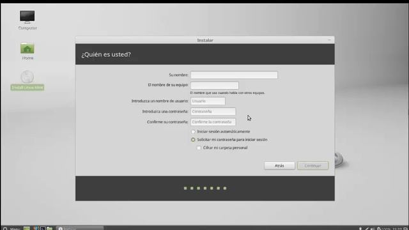
Task: Click the Instalar taskbar window entry
Action: 80,229
